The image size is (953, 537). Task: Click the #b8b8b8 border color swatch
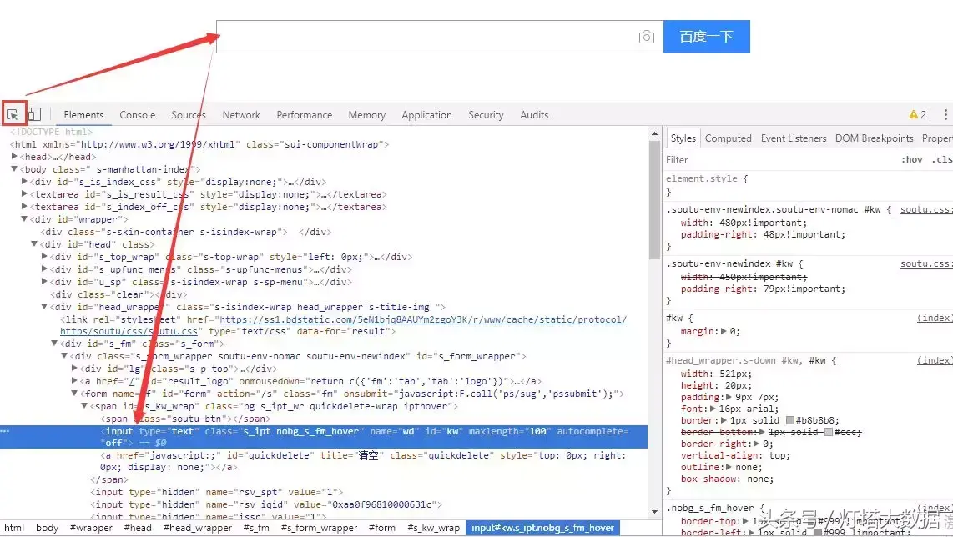click(790, 420)
